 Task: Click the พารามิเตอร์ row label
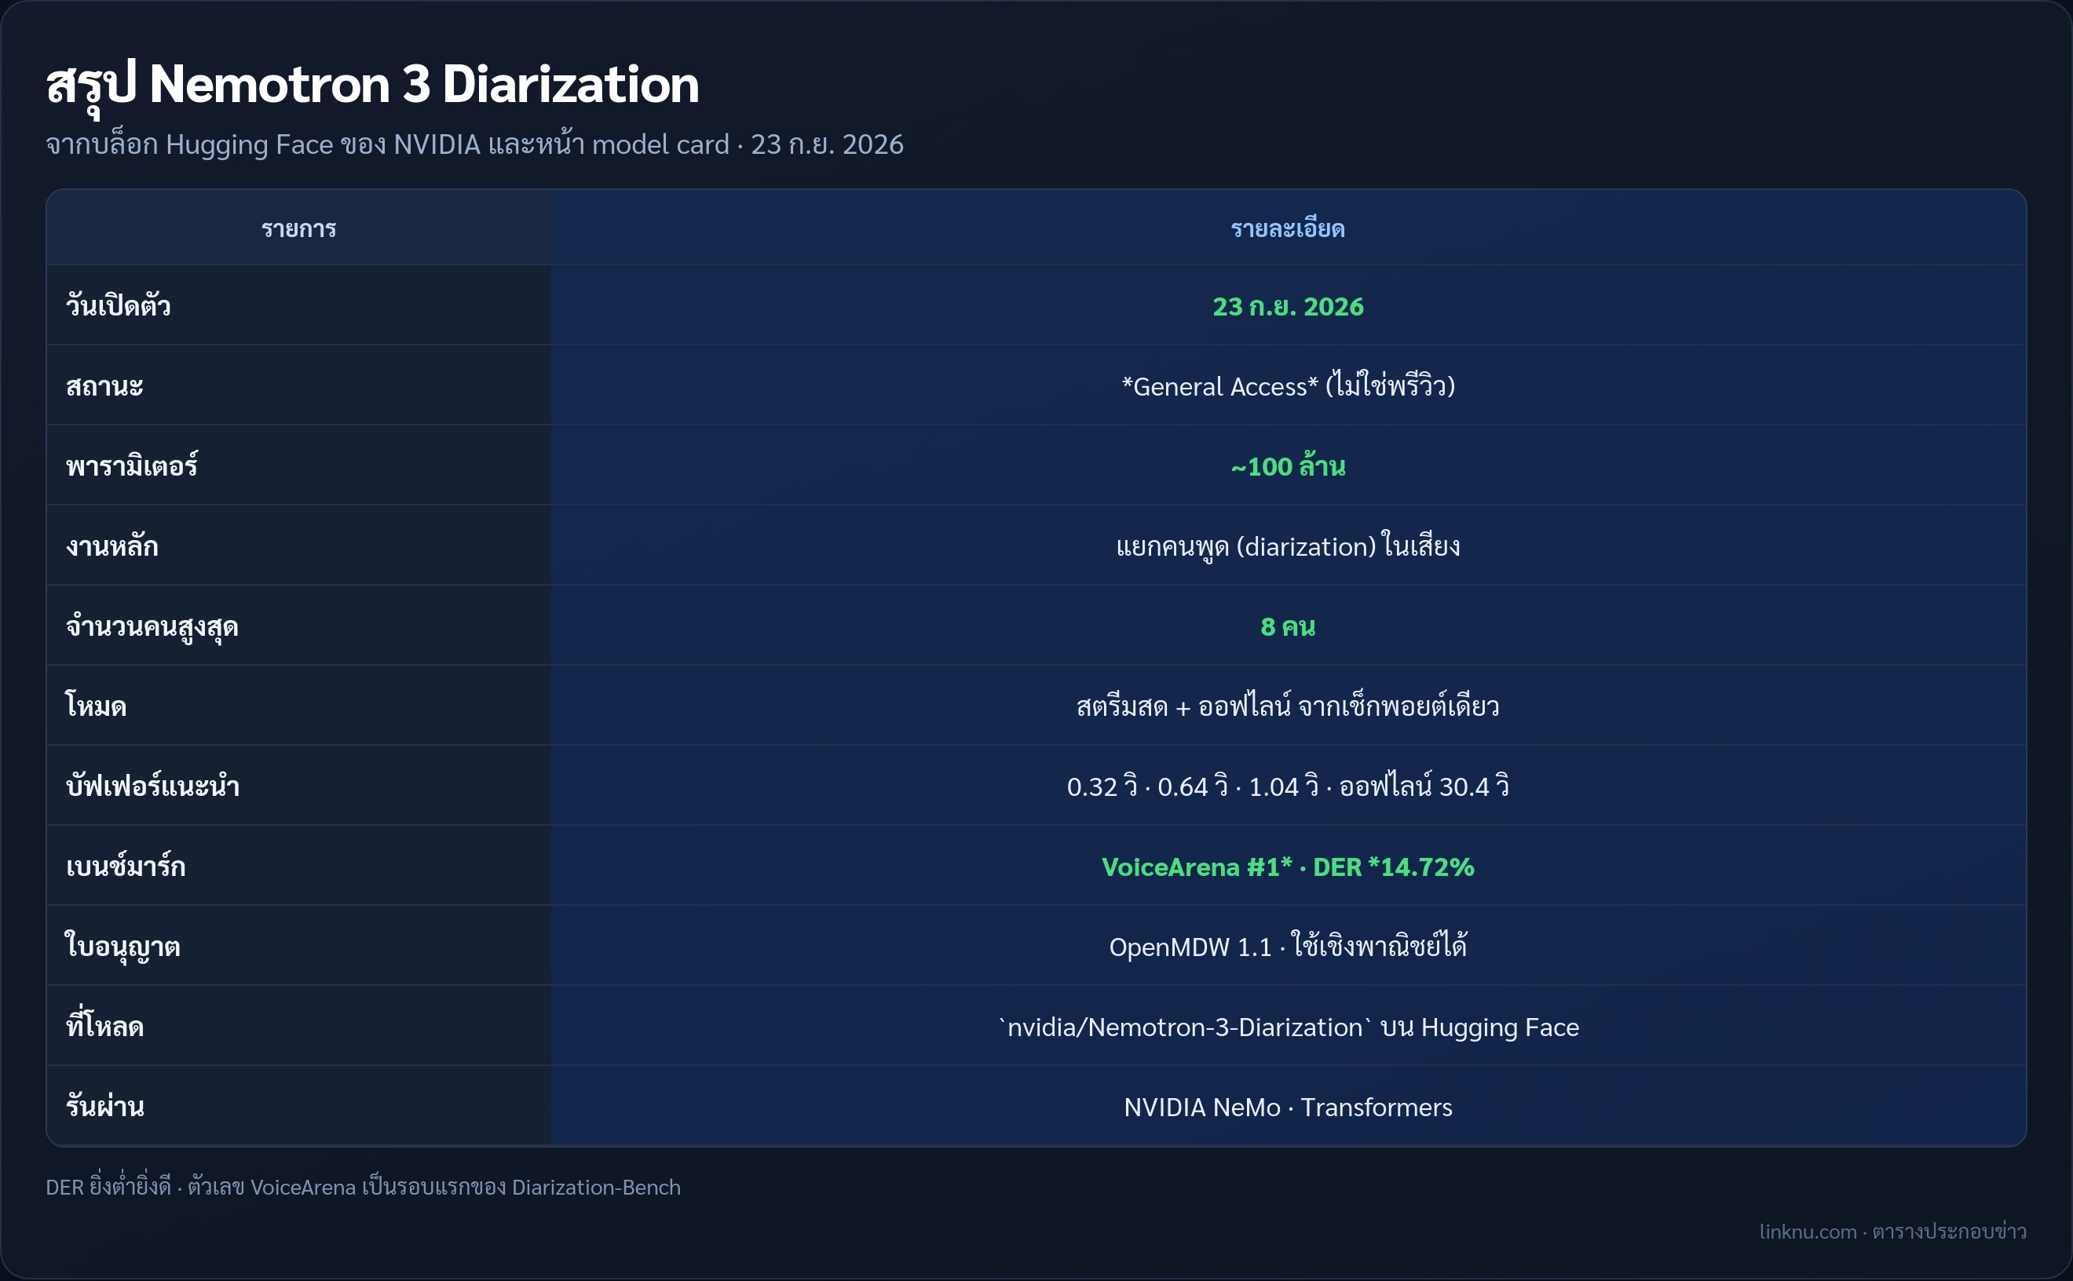click(x=131, y=465)
